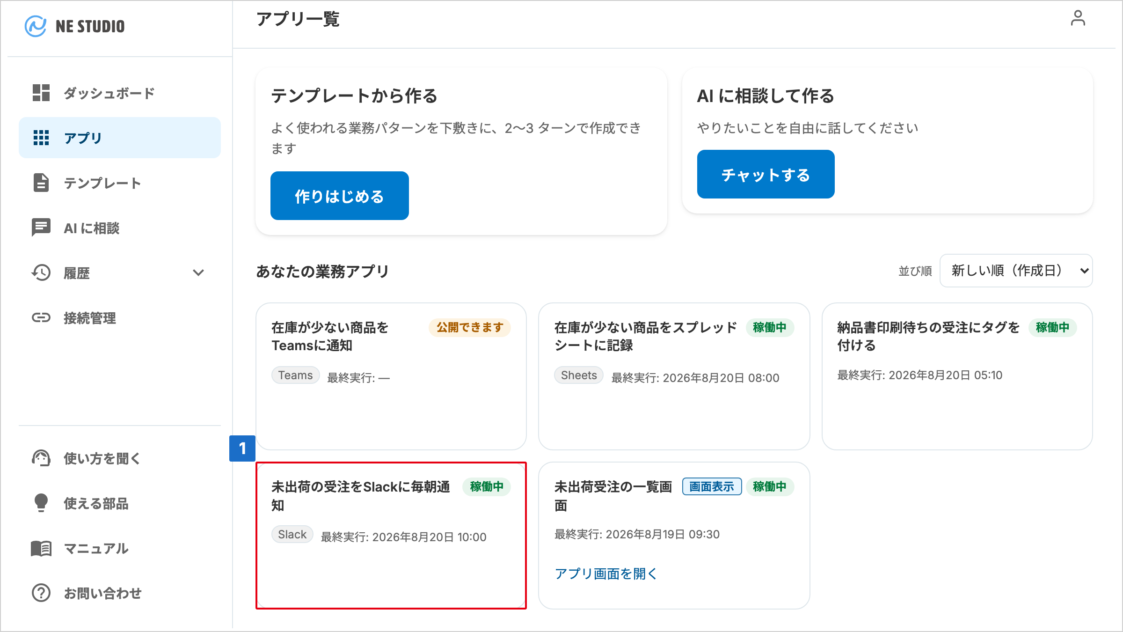1123x632 pixels.
Task: Expand the 履歴 chevron
Action: click(x=198, y=272)
